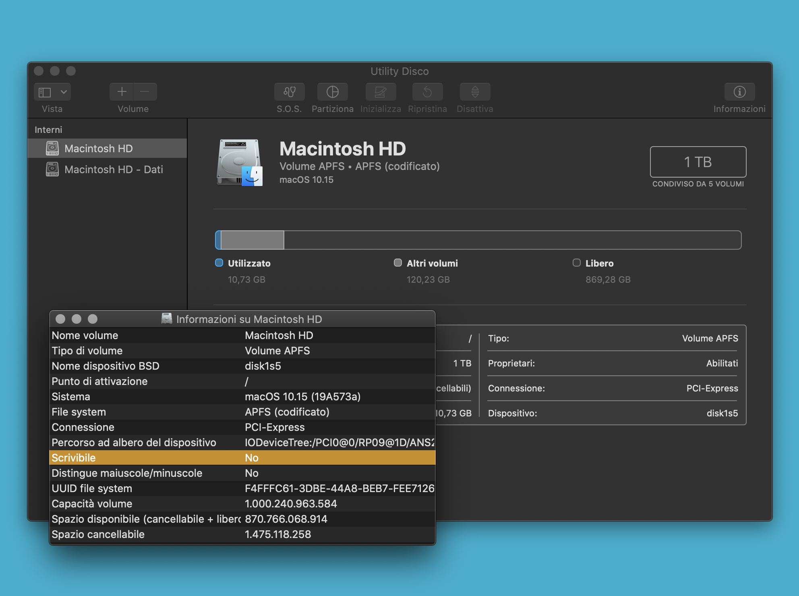Select the Inizializza toolbar icon
The width and height of the screenshot is (799, 596).
tap(380, 92)
